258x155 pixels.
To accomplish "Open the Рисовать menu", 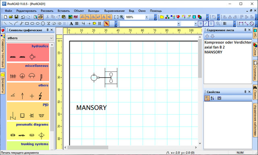I will click(47, 11).
